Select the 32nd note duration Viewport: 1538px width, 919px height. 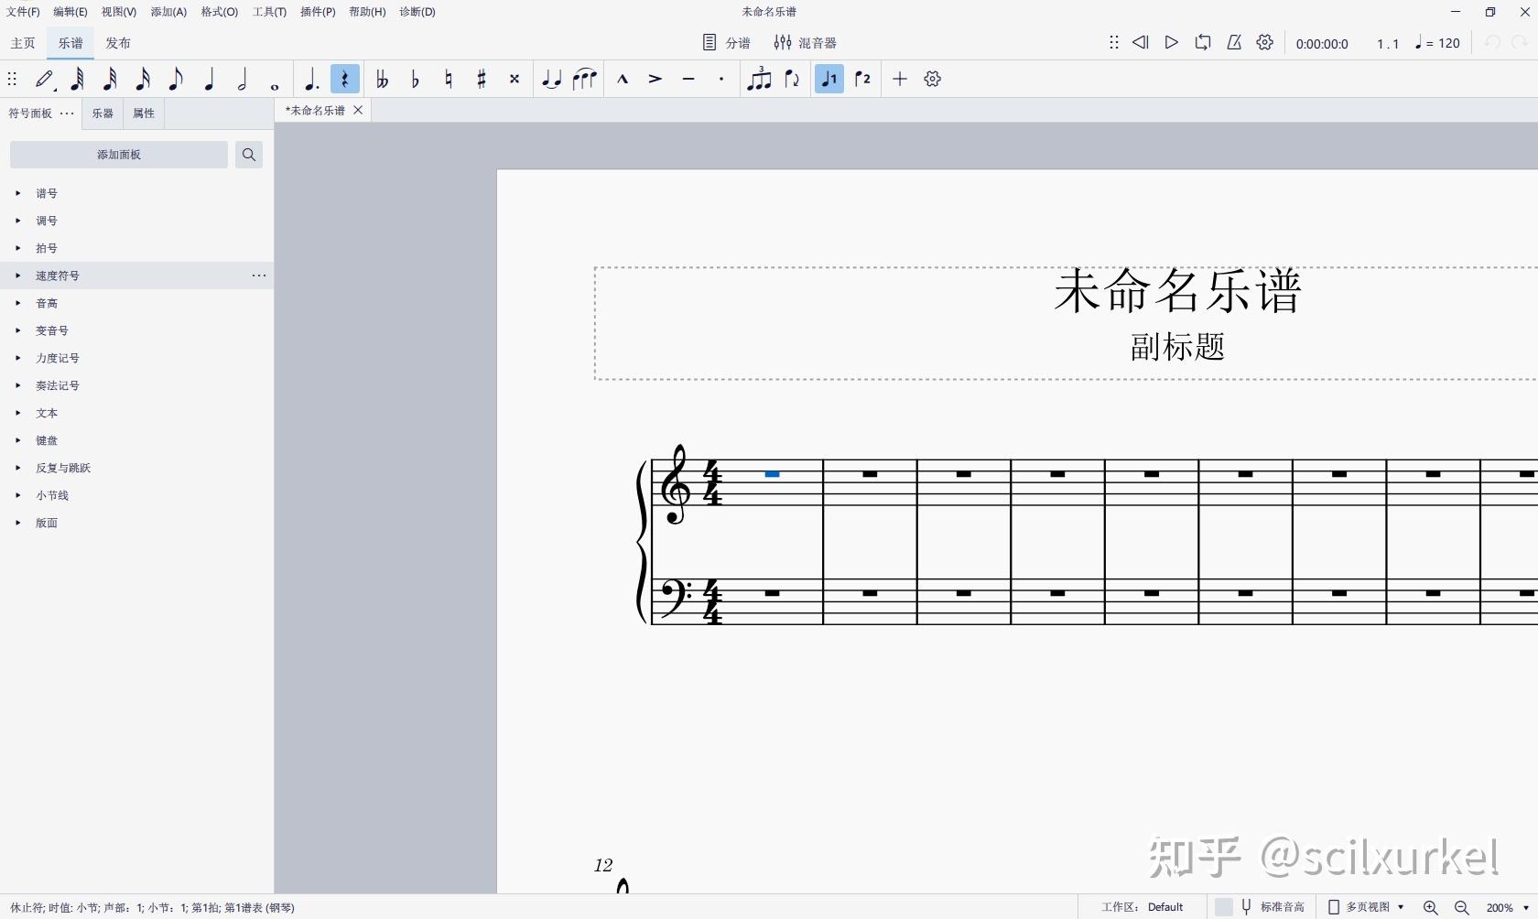tap(110, 80)
